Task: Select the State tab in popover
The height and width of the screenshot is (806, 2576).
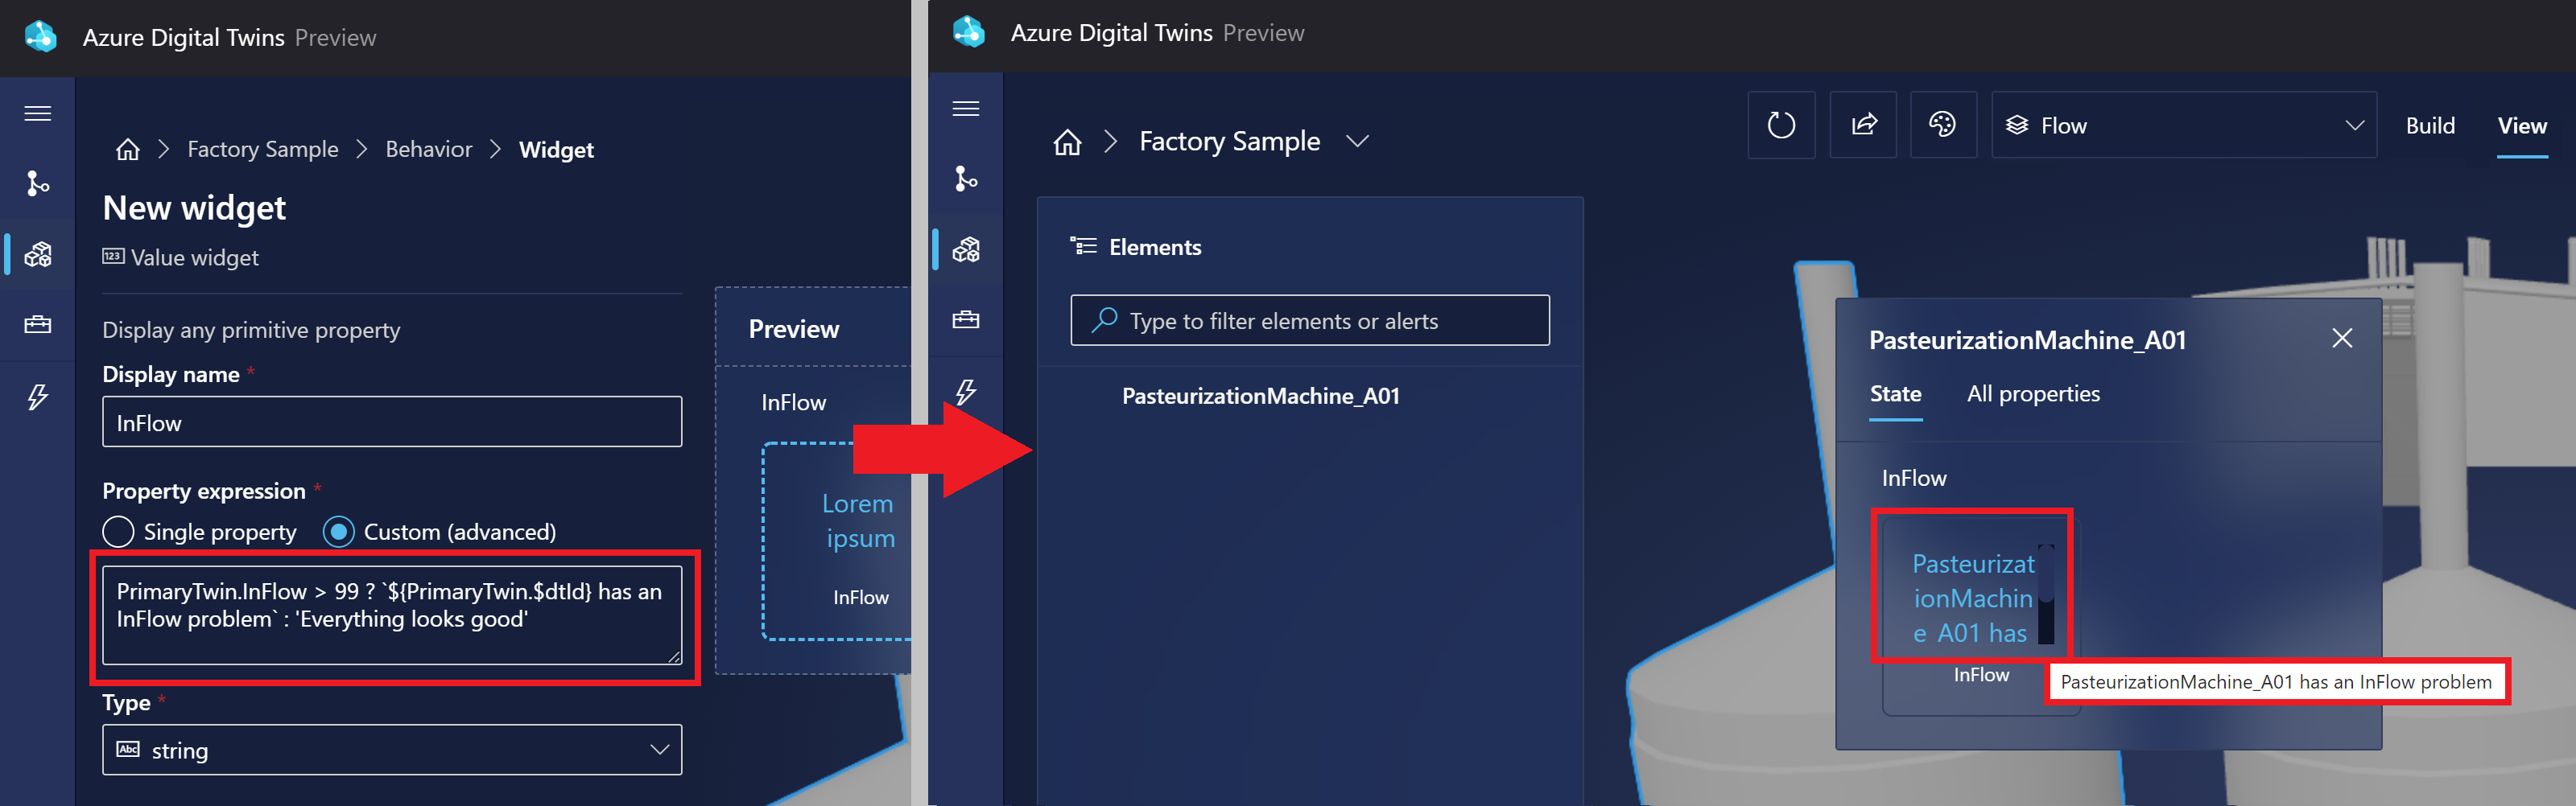Action: 1895,393
